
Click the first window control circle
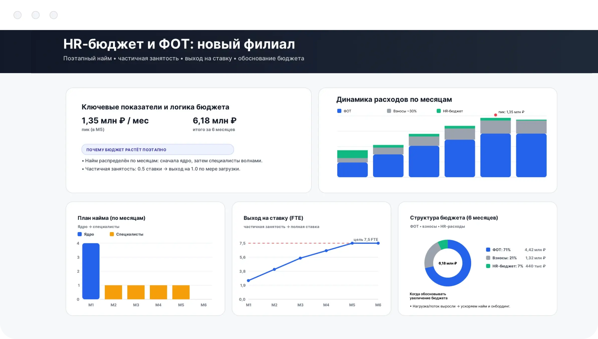[18, 15]
